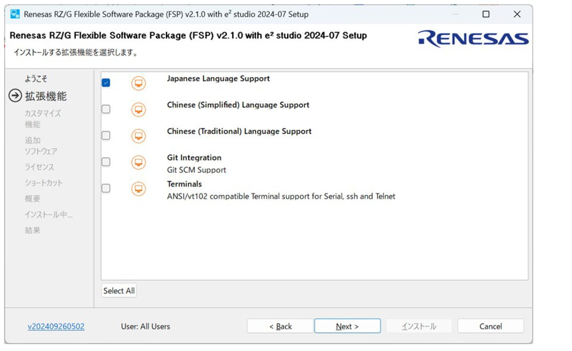Click the Terminals orange icon
This screenshot has width=572, height=351.
pos(138,189)
